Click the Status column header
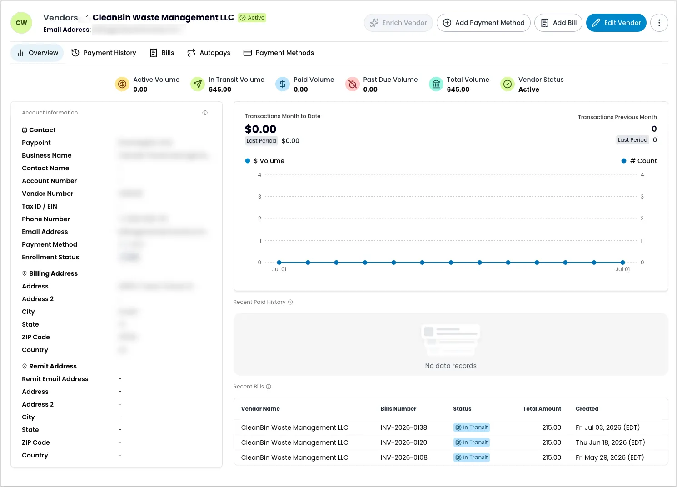The width and height of the screenshot is (677, 487). click(x=462, y=409)
